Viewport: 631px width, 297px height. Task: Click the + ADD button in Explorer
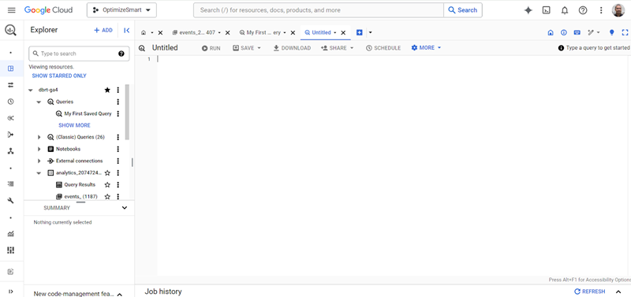(103, 30)
